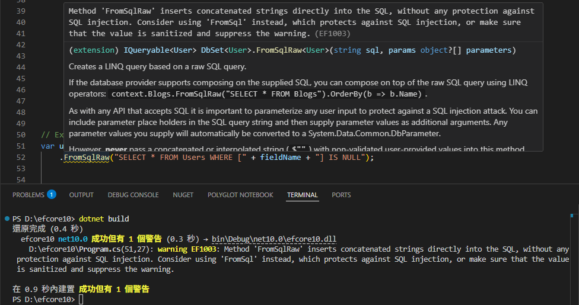Viewport: 579px width, 305px height.
Task: Open the POLYGLOT NOTEBOOK tab
Action: [240, 195]
